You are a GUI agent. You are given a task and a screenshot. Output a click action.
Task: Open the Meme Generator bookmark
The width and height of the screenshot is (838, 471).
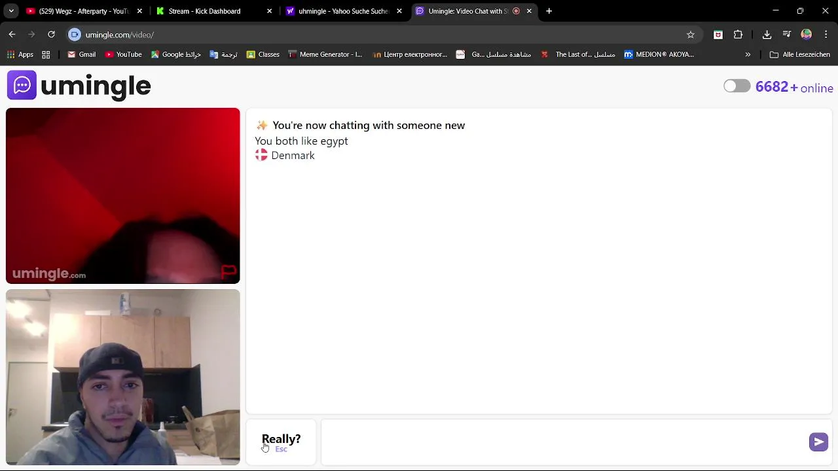325,54
